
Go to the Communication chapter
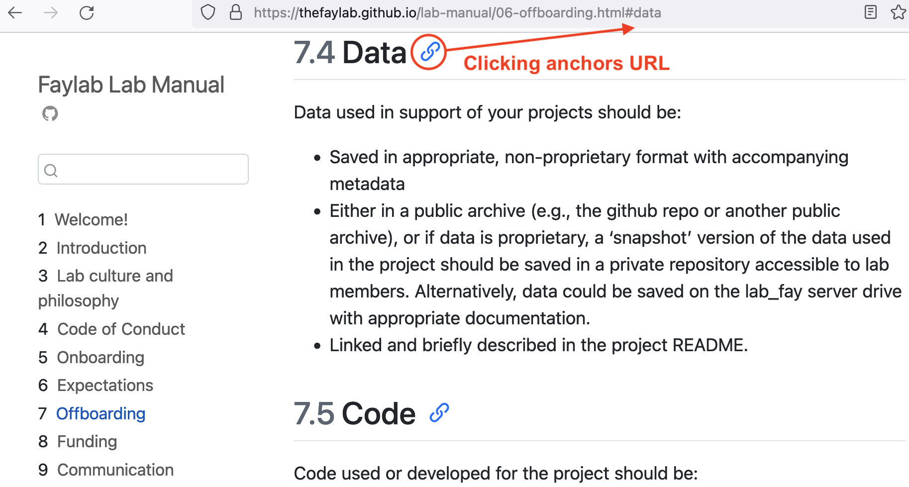click(115, 470)
